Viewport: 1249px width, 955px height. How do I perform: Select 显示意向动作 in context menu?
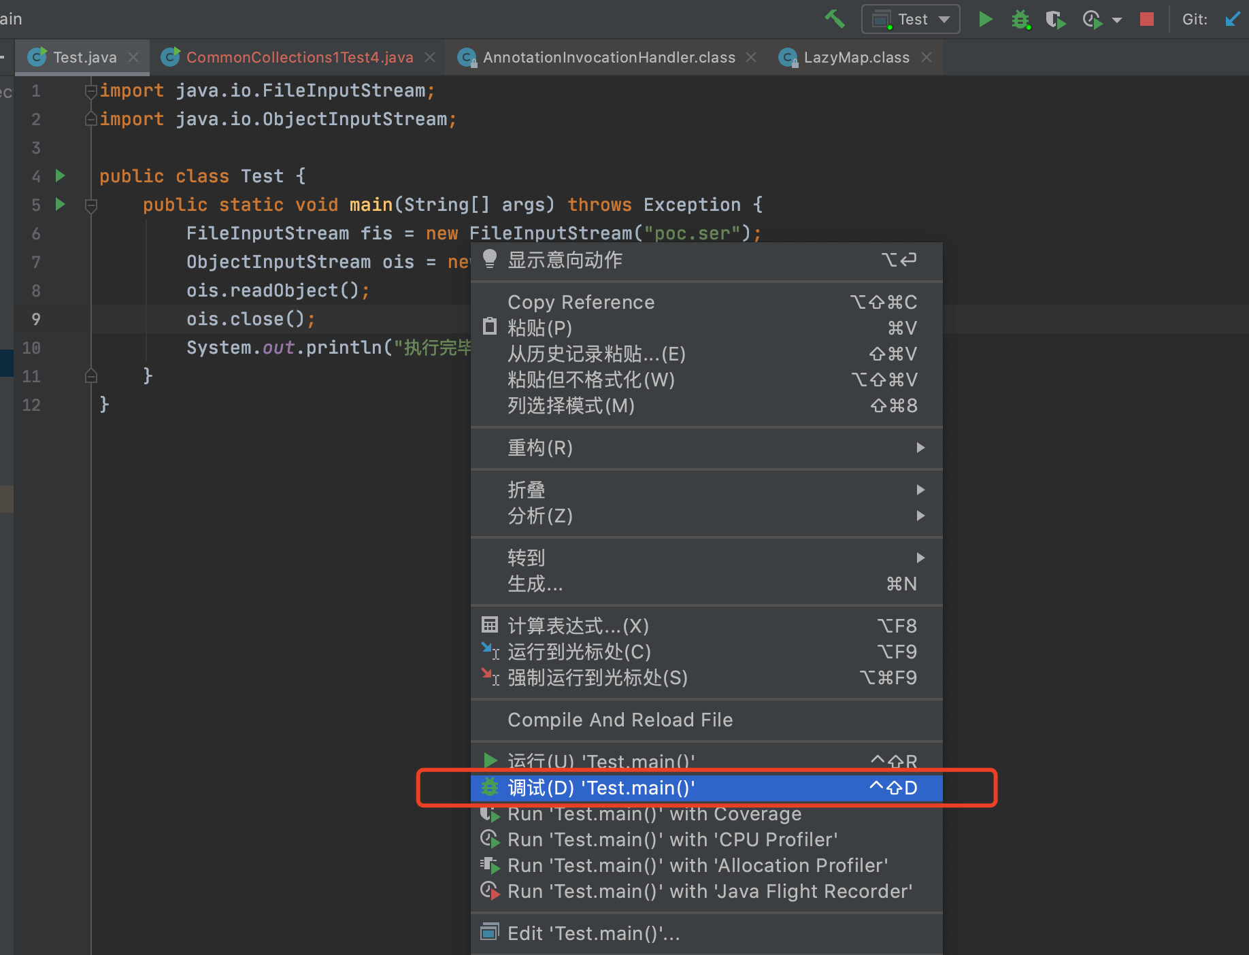coord(706,260)
